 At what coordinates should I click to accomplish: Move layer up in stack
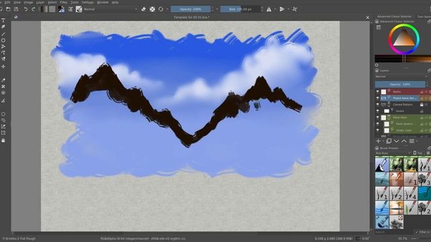pos(404,141)
